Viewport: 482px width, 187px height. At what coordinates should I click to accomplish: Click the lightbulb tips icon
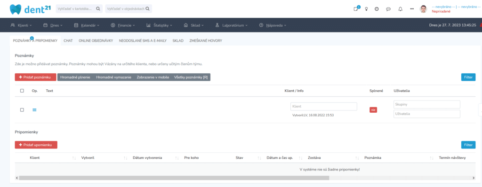pyautogui.click(x=366, y=9)
